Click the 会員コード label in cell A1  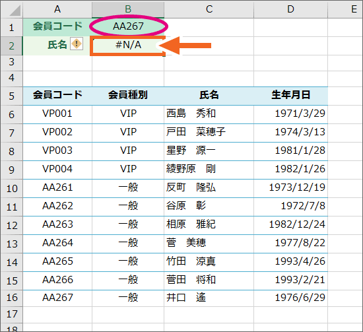(57, 26)
